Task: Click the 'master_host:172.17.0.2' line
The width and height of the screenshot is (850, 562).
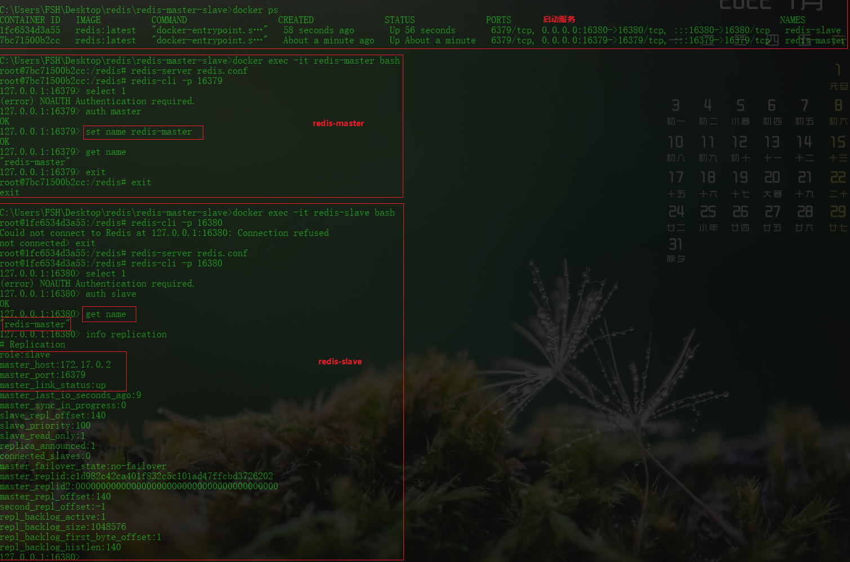Action: tap(56, 364)
